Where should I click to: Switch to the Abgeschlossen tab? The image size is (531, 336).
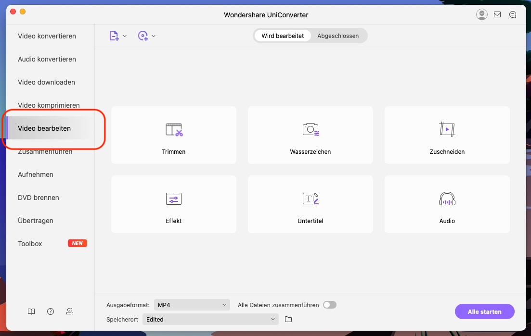click(x=338, y=36)
